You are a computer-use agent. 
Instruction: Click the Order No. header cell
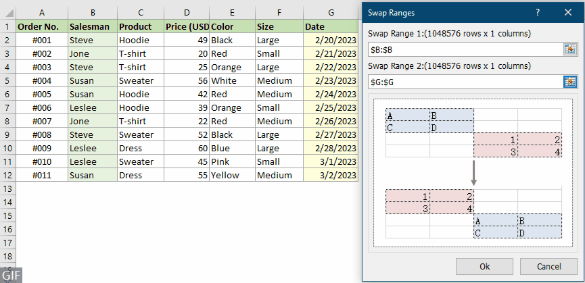42,26
